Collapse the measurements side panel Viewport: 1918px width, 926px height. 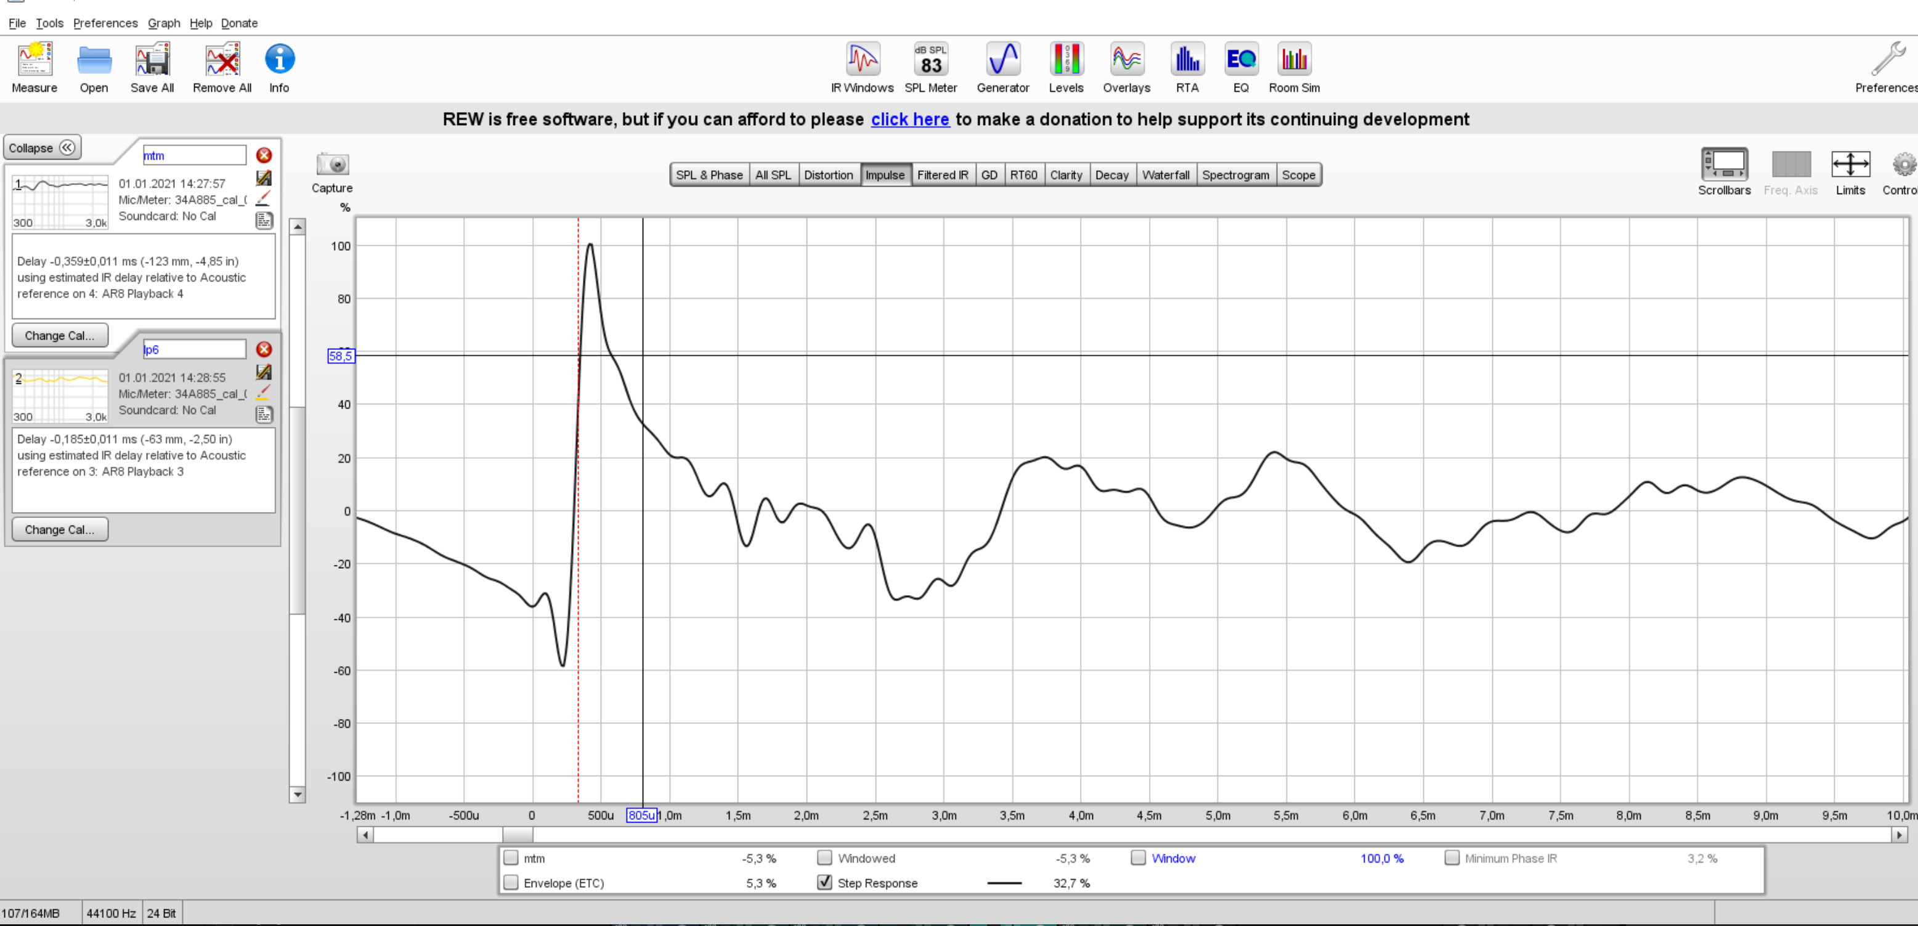pyautogui.click(x=43, y=147)
